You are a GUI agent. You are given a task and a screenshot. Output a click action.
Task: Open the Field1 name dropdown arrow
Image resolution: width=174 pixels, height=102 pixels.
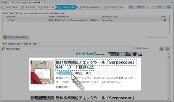47,20
